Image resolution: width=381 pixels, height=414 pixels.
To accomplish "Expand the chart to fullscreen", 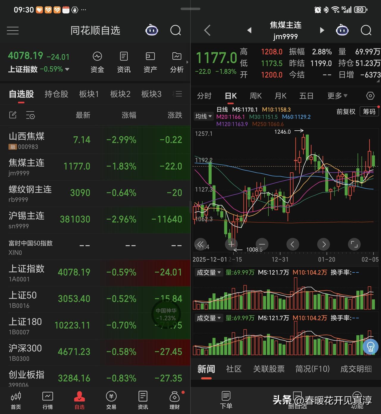I will [354, 244].
